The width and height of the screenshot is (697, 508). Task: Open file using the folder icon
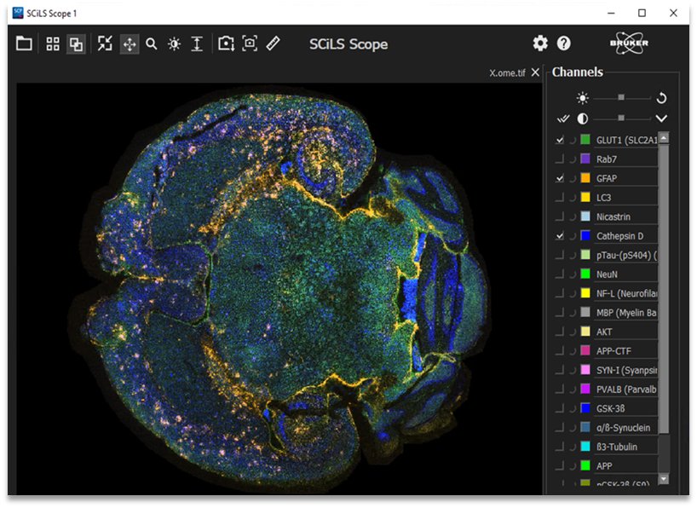(24, 43)
